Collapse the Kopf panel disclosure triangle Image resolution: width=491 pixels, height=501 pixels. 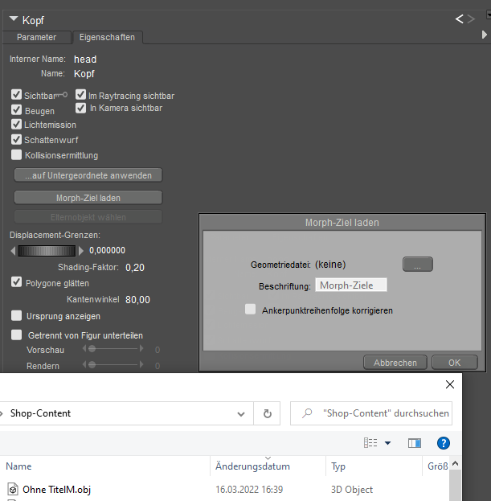coord(14,18)
